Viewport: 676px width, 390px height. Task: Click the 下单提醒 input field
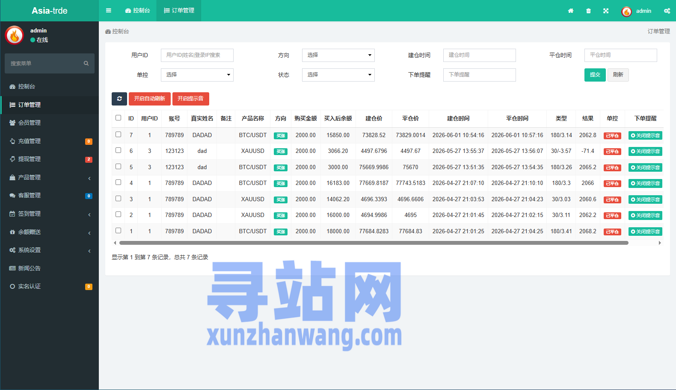pos(480,75)
